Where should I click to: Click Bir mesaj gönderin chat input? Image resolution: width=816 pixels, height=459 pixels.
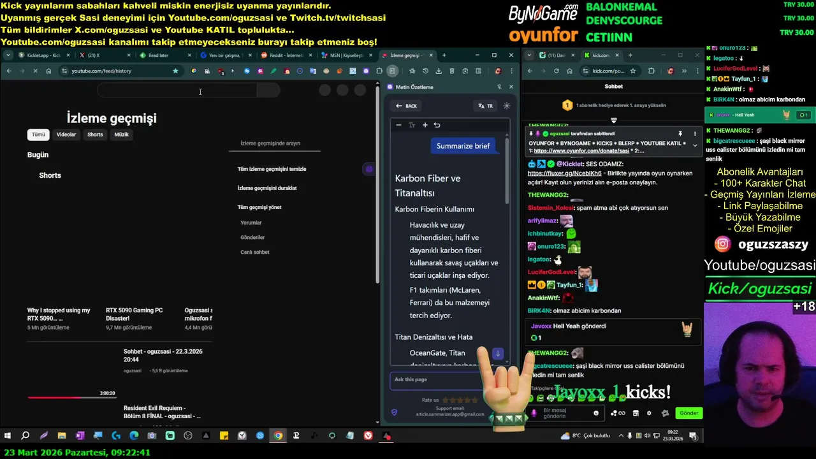click(x=564, y=413)
